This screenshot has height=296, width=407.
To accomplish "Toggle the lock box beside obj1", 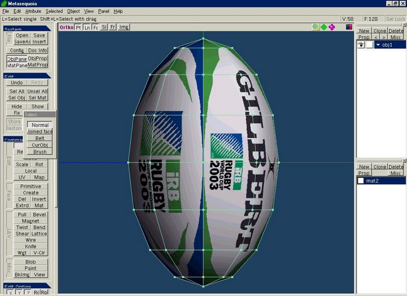I will (369, 45).
